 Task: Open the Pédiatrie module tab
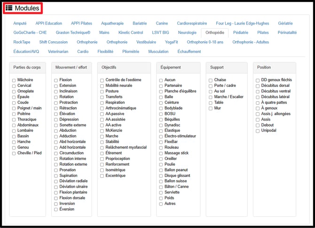click(240, 32)
